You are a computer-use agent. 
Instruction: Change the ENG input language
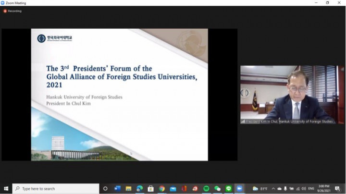pos(311,189)
